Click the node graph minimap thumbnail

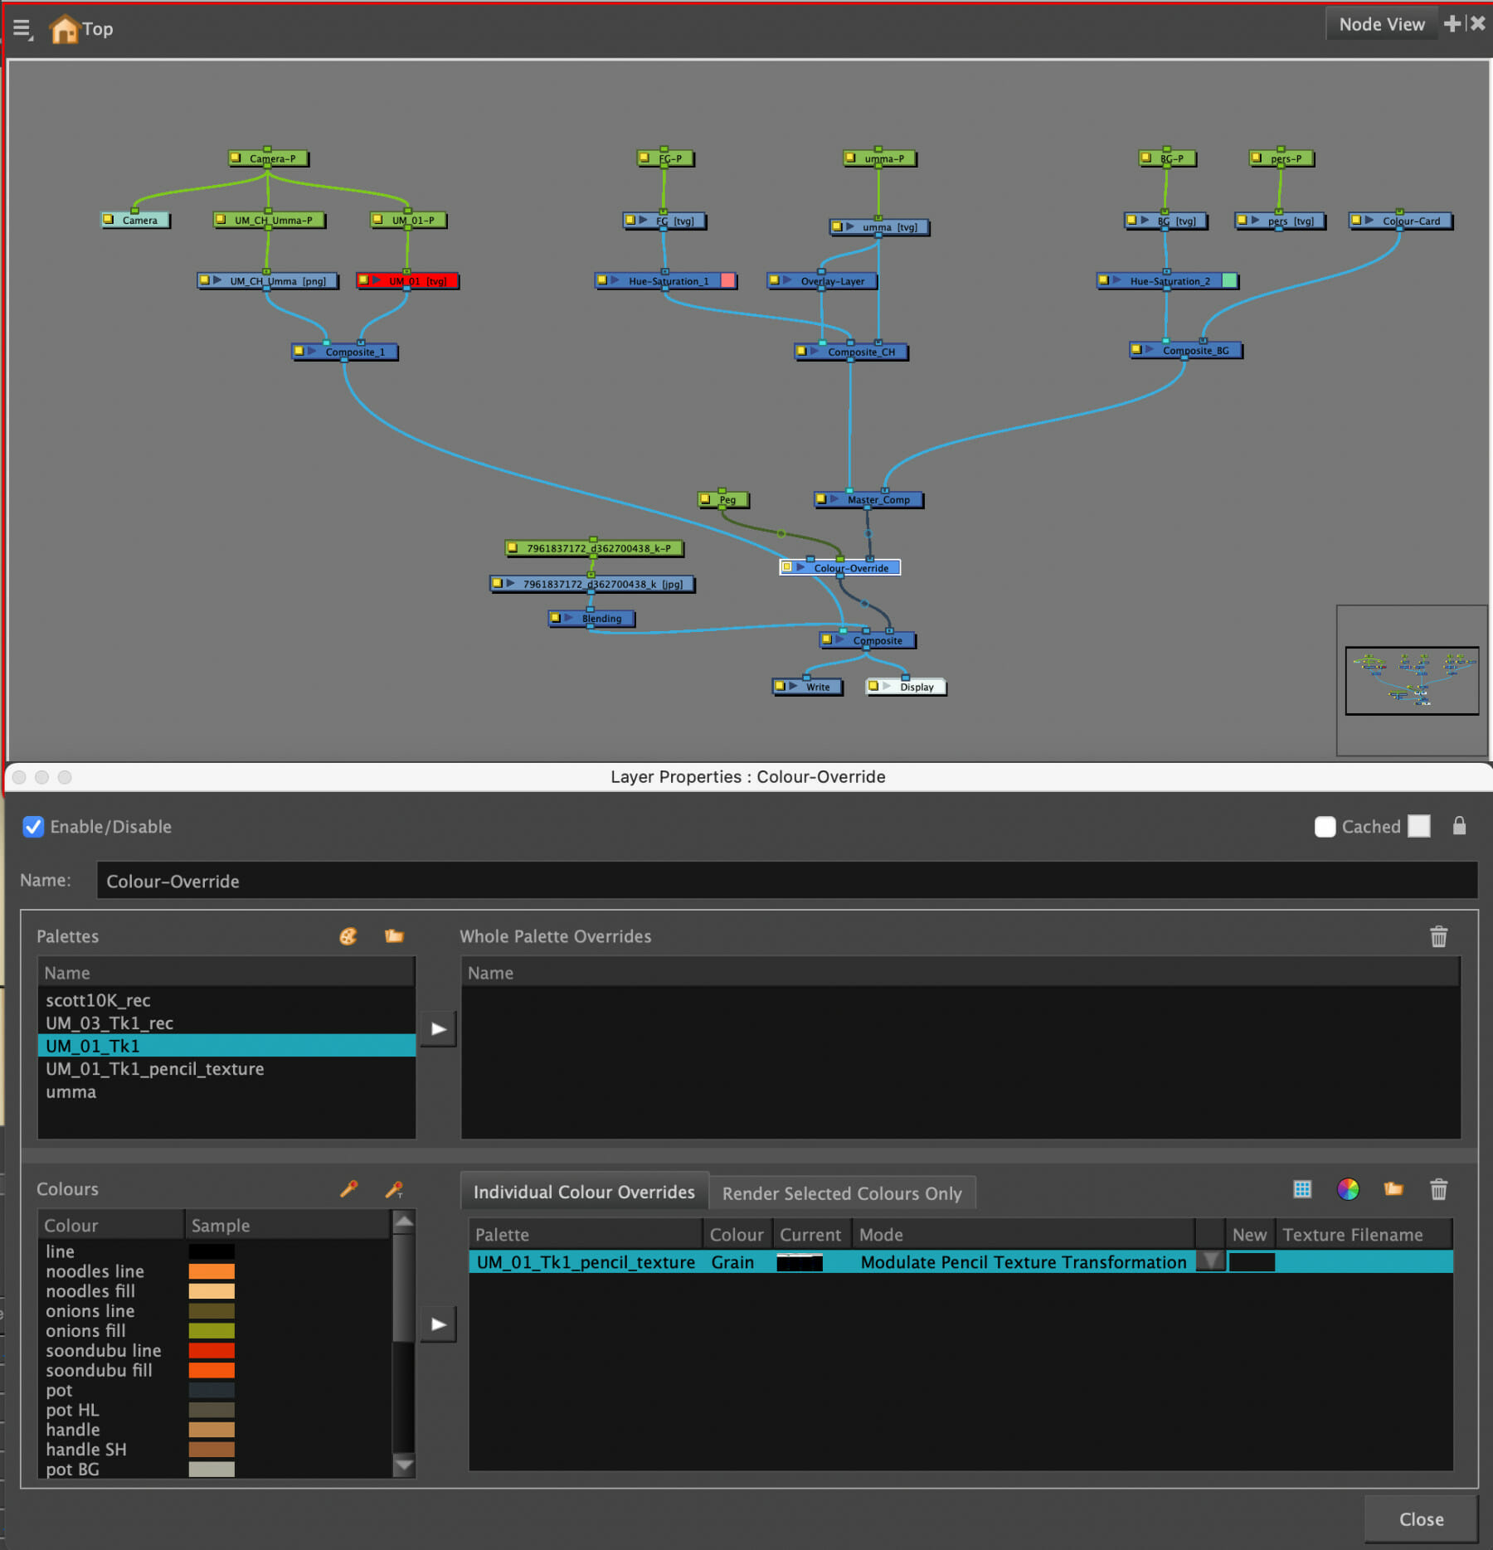point(1411,682)
